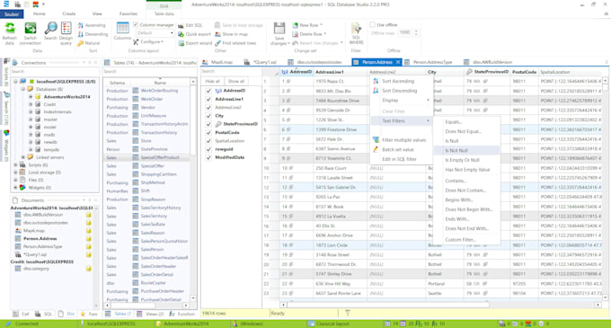611x328 pixels.
Task: Click the Tables panel search field
Action: [150, 71]
